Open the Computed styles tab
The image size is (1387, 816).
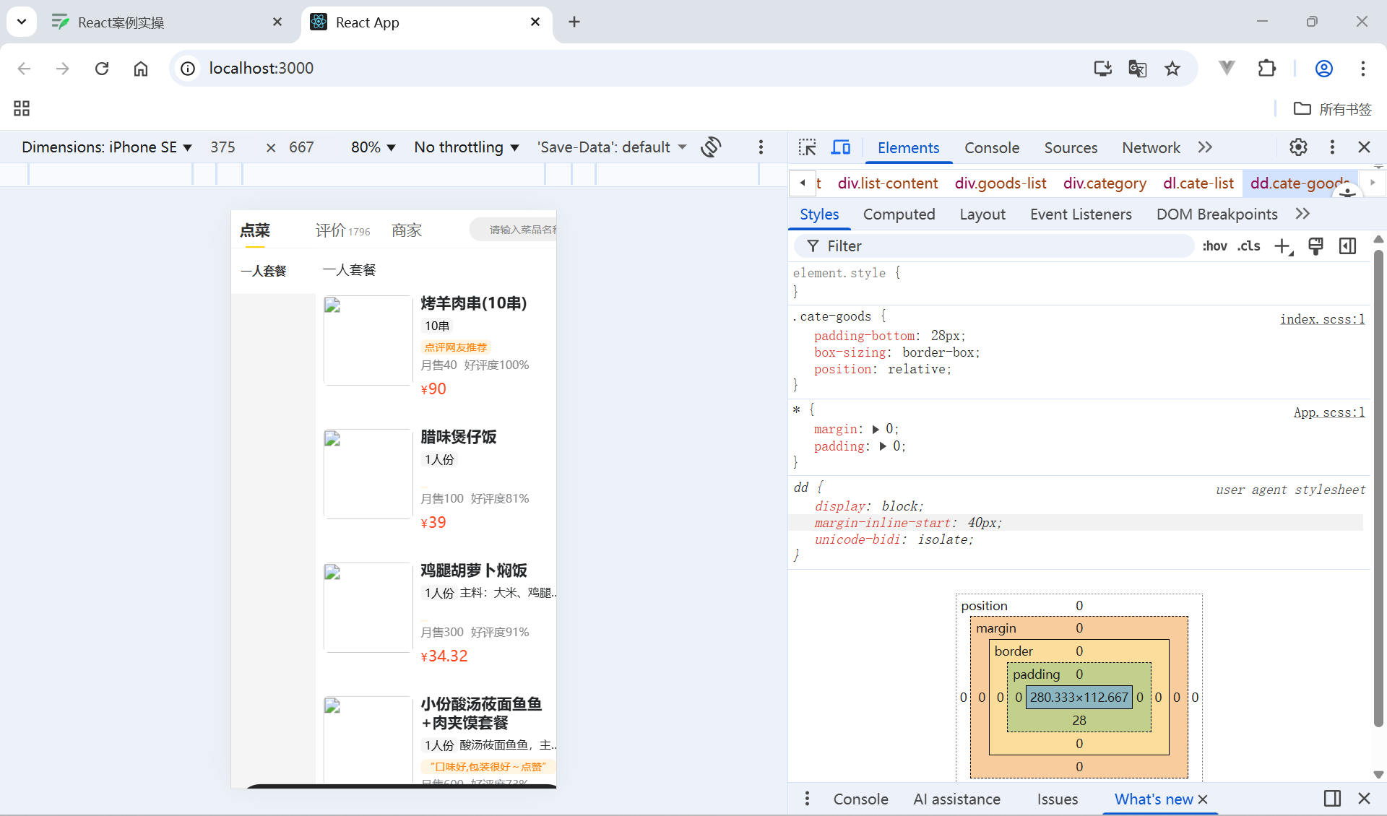coord(899,214)
